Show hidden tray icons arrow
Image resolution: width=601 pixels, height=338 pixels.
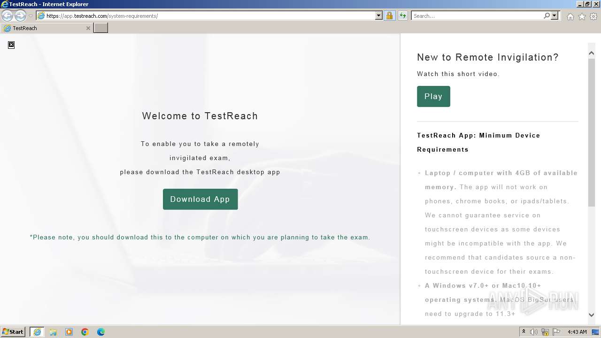click(x=524, y=332)
